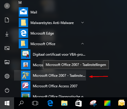Click the Microsoft Office Access 2007 icon
This screenshot has height=109, width=127.
tap(26, 86)
